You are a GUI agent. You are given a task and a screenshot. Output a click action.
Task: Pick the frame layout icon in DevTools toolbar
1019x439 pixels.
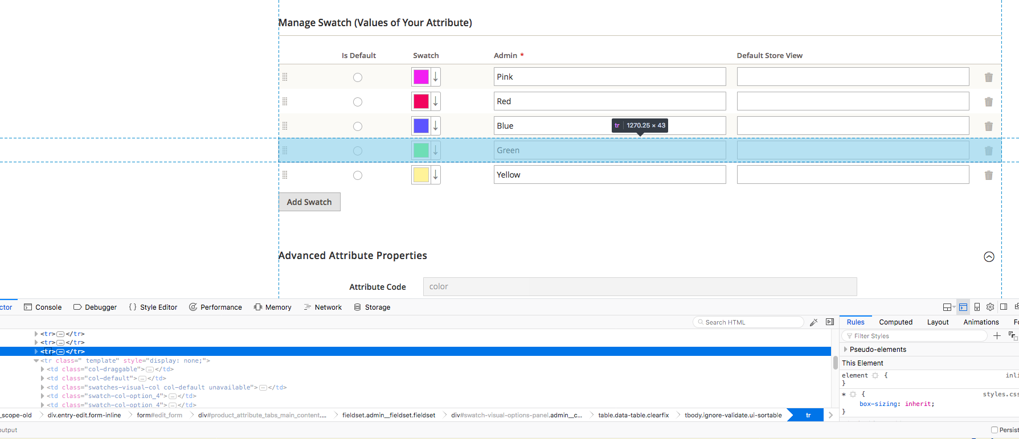coord(949,307)
